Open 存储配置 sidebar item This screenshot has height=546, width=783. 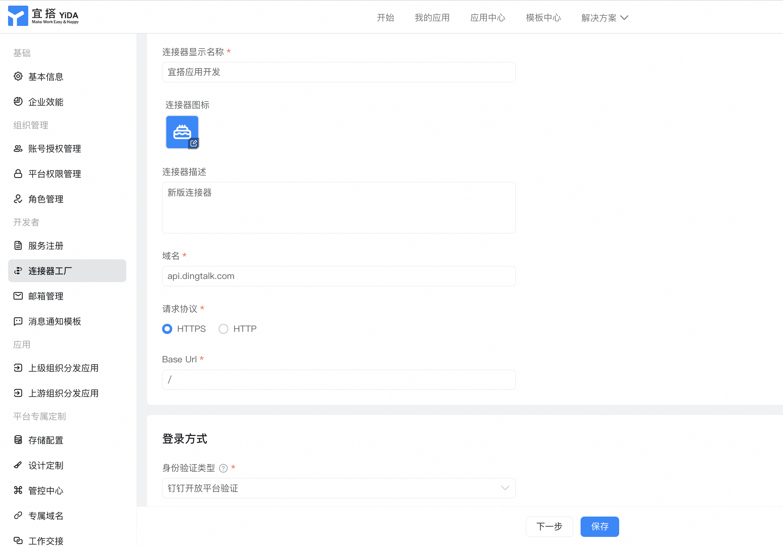coord(67,440)
